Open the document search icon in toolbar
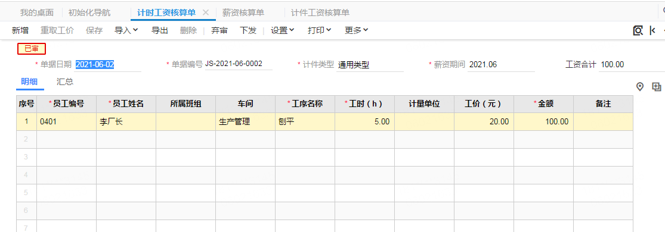 coord(638,30)
